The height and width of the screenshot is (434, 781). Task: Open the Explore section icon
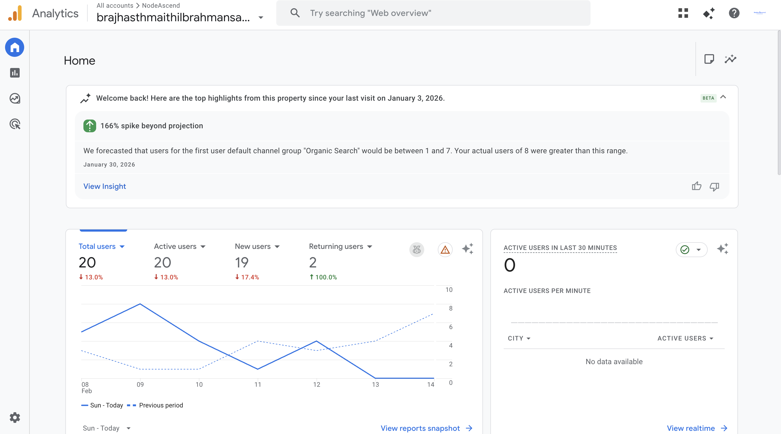click(x=15, y=99)
